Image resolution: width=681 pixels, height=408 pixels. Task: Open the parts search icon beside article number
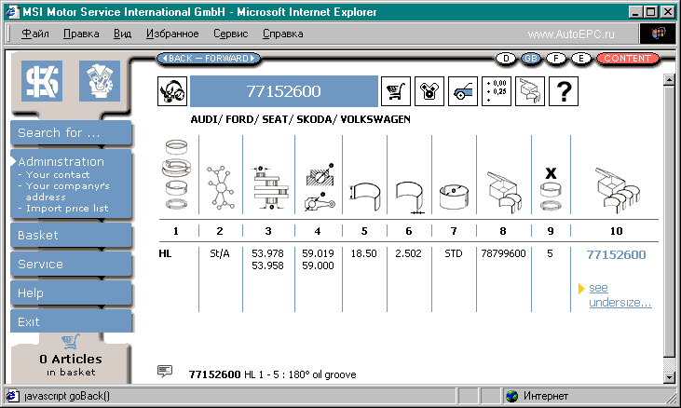(x=172, y=91)
